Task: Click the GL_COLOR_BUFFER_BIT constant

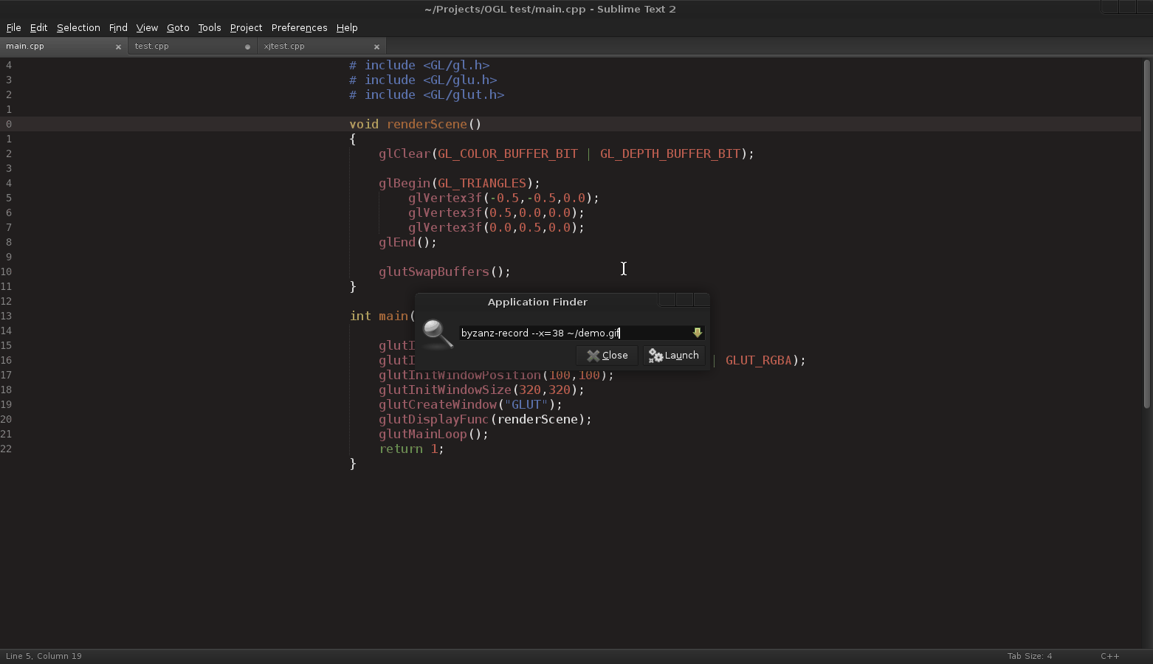Action: [508, 153]
